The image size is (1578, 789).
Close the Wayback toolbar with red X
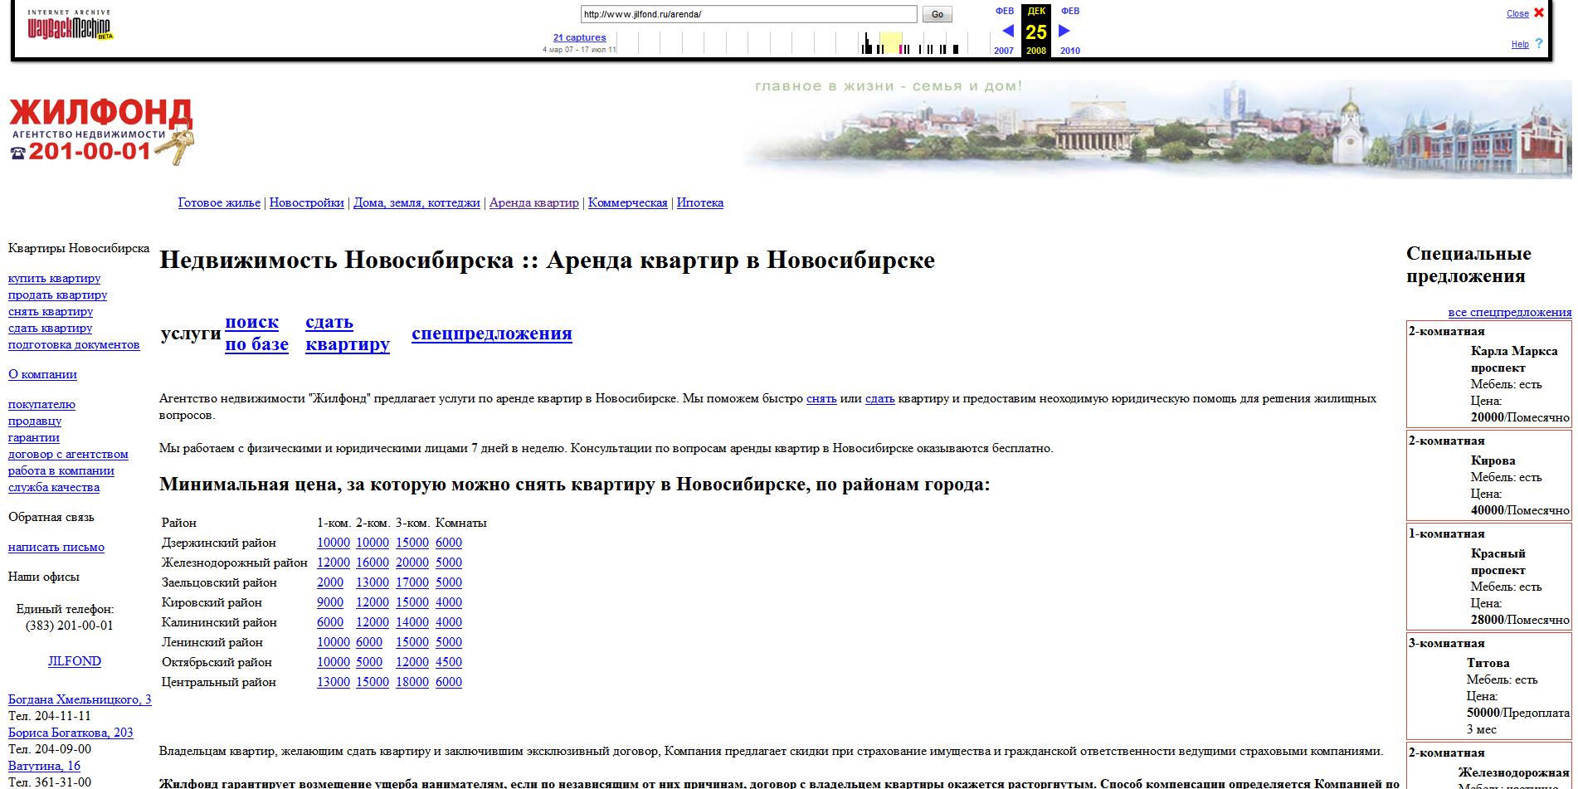[x=1539, y=13]
